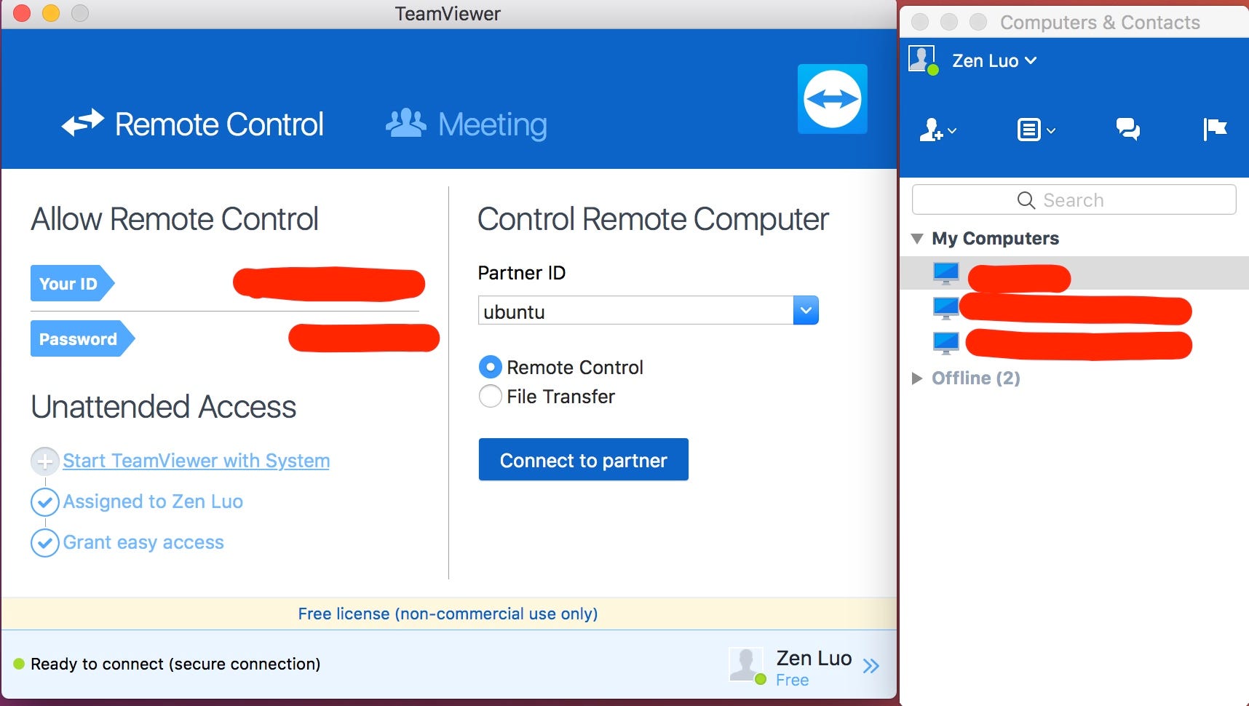Switch to Remote Control tab
The image size is (1249, 706).
pyautogui.click(x=193, y=124)
